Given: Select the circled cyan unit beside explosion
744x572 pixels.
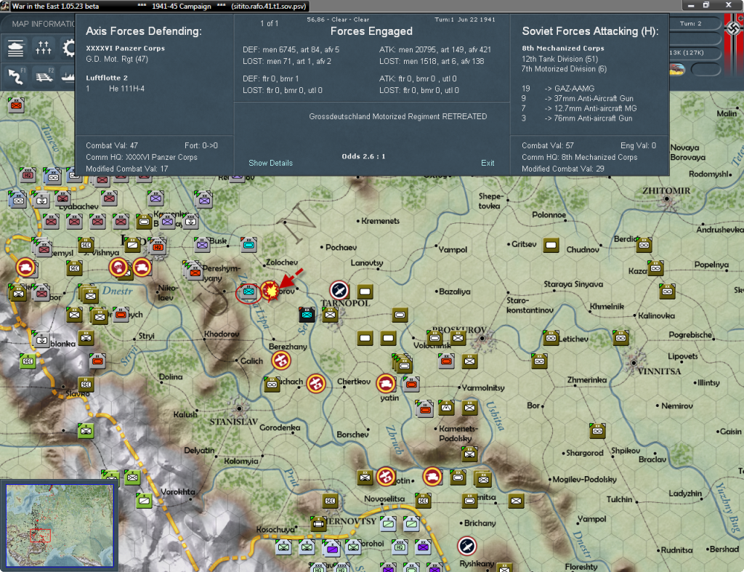Looking at the screenshot, I should tap(248, 291).
